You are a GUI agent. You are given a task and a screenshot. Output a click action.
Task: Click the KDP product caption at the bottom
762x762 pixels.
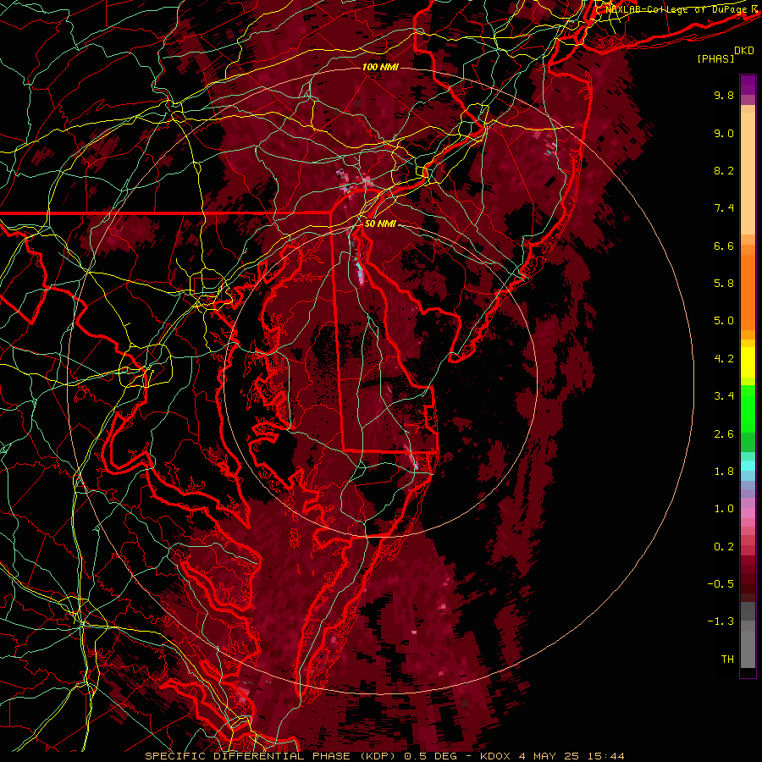coord(384,756)
